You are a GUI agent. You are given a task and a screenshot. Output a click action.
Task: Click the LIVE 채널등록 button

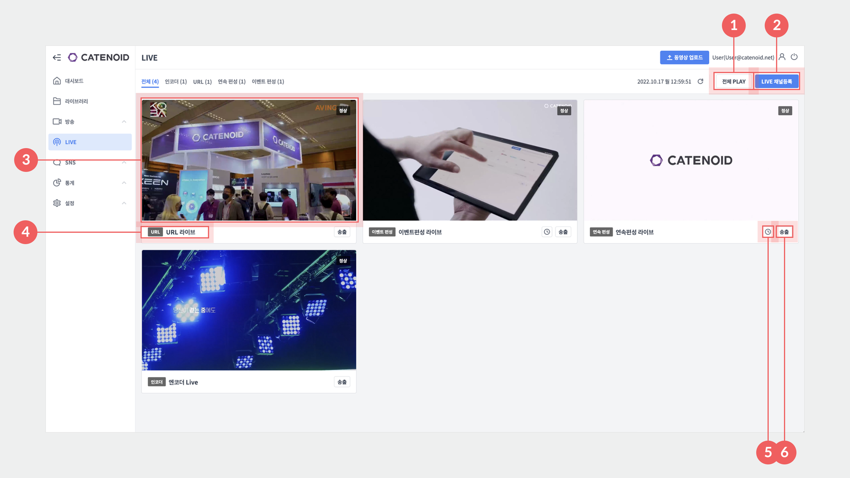776,82
